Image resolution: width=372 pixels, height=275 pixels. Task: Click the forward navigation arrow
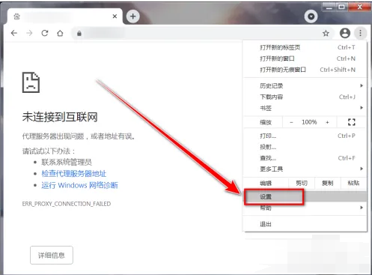(x=29, y=33)
